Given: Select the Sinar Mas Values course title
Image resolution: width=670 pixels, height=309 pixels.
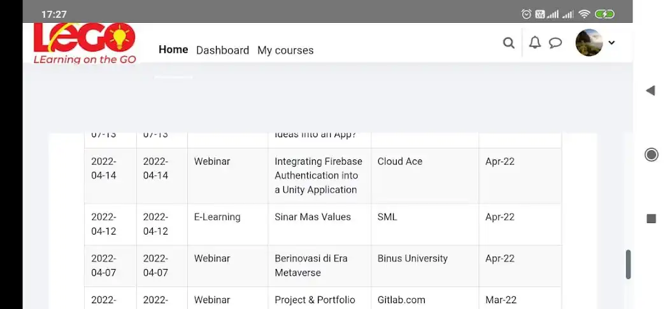Looking at the screenshot, I should click(312, 217).
